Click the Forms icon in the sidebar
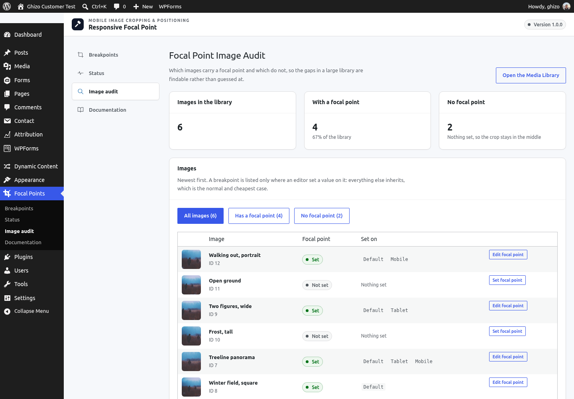Image resolution: width=574 pixels, height=399 pixels. (7, 80)
